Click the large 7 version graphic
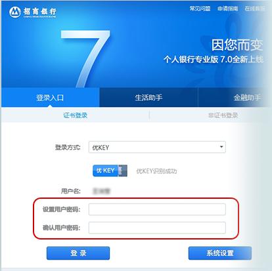 click(x=85, y=58)
